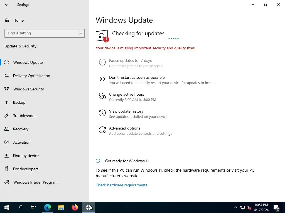Open the For developers tools icon
Viewport: 285px width, 213px height.
[7, 169]
